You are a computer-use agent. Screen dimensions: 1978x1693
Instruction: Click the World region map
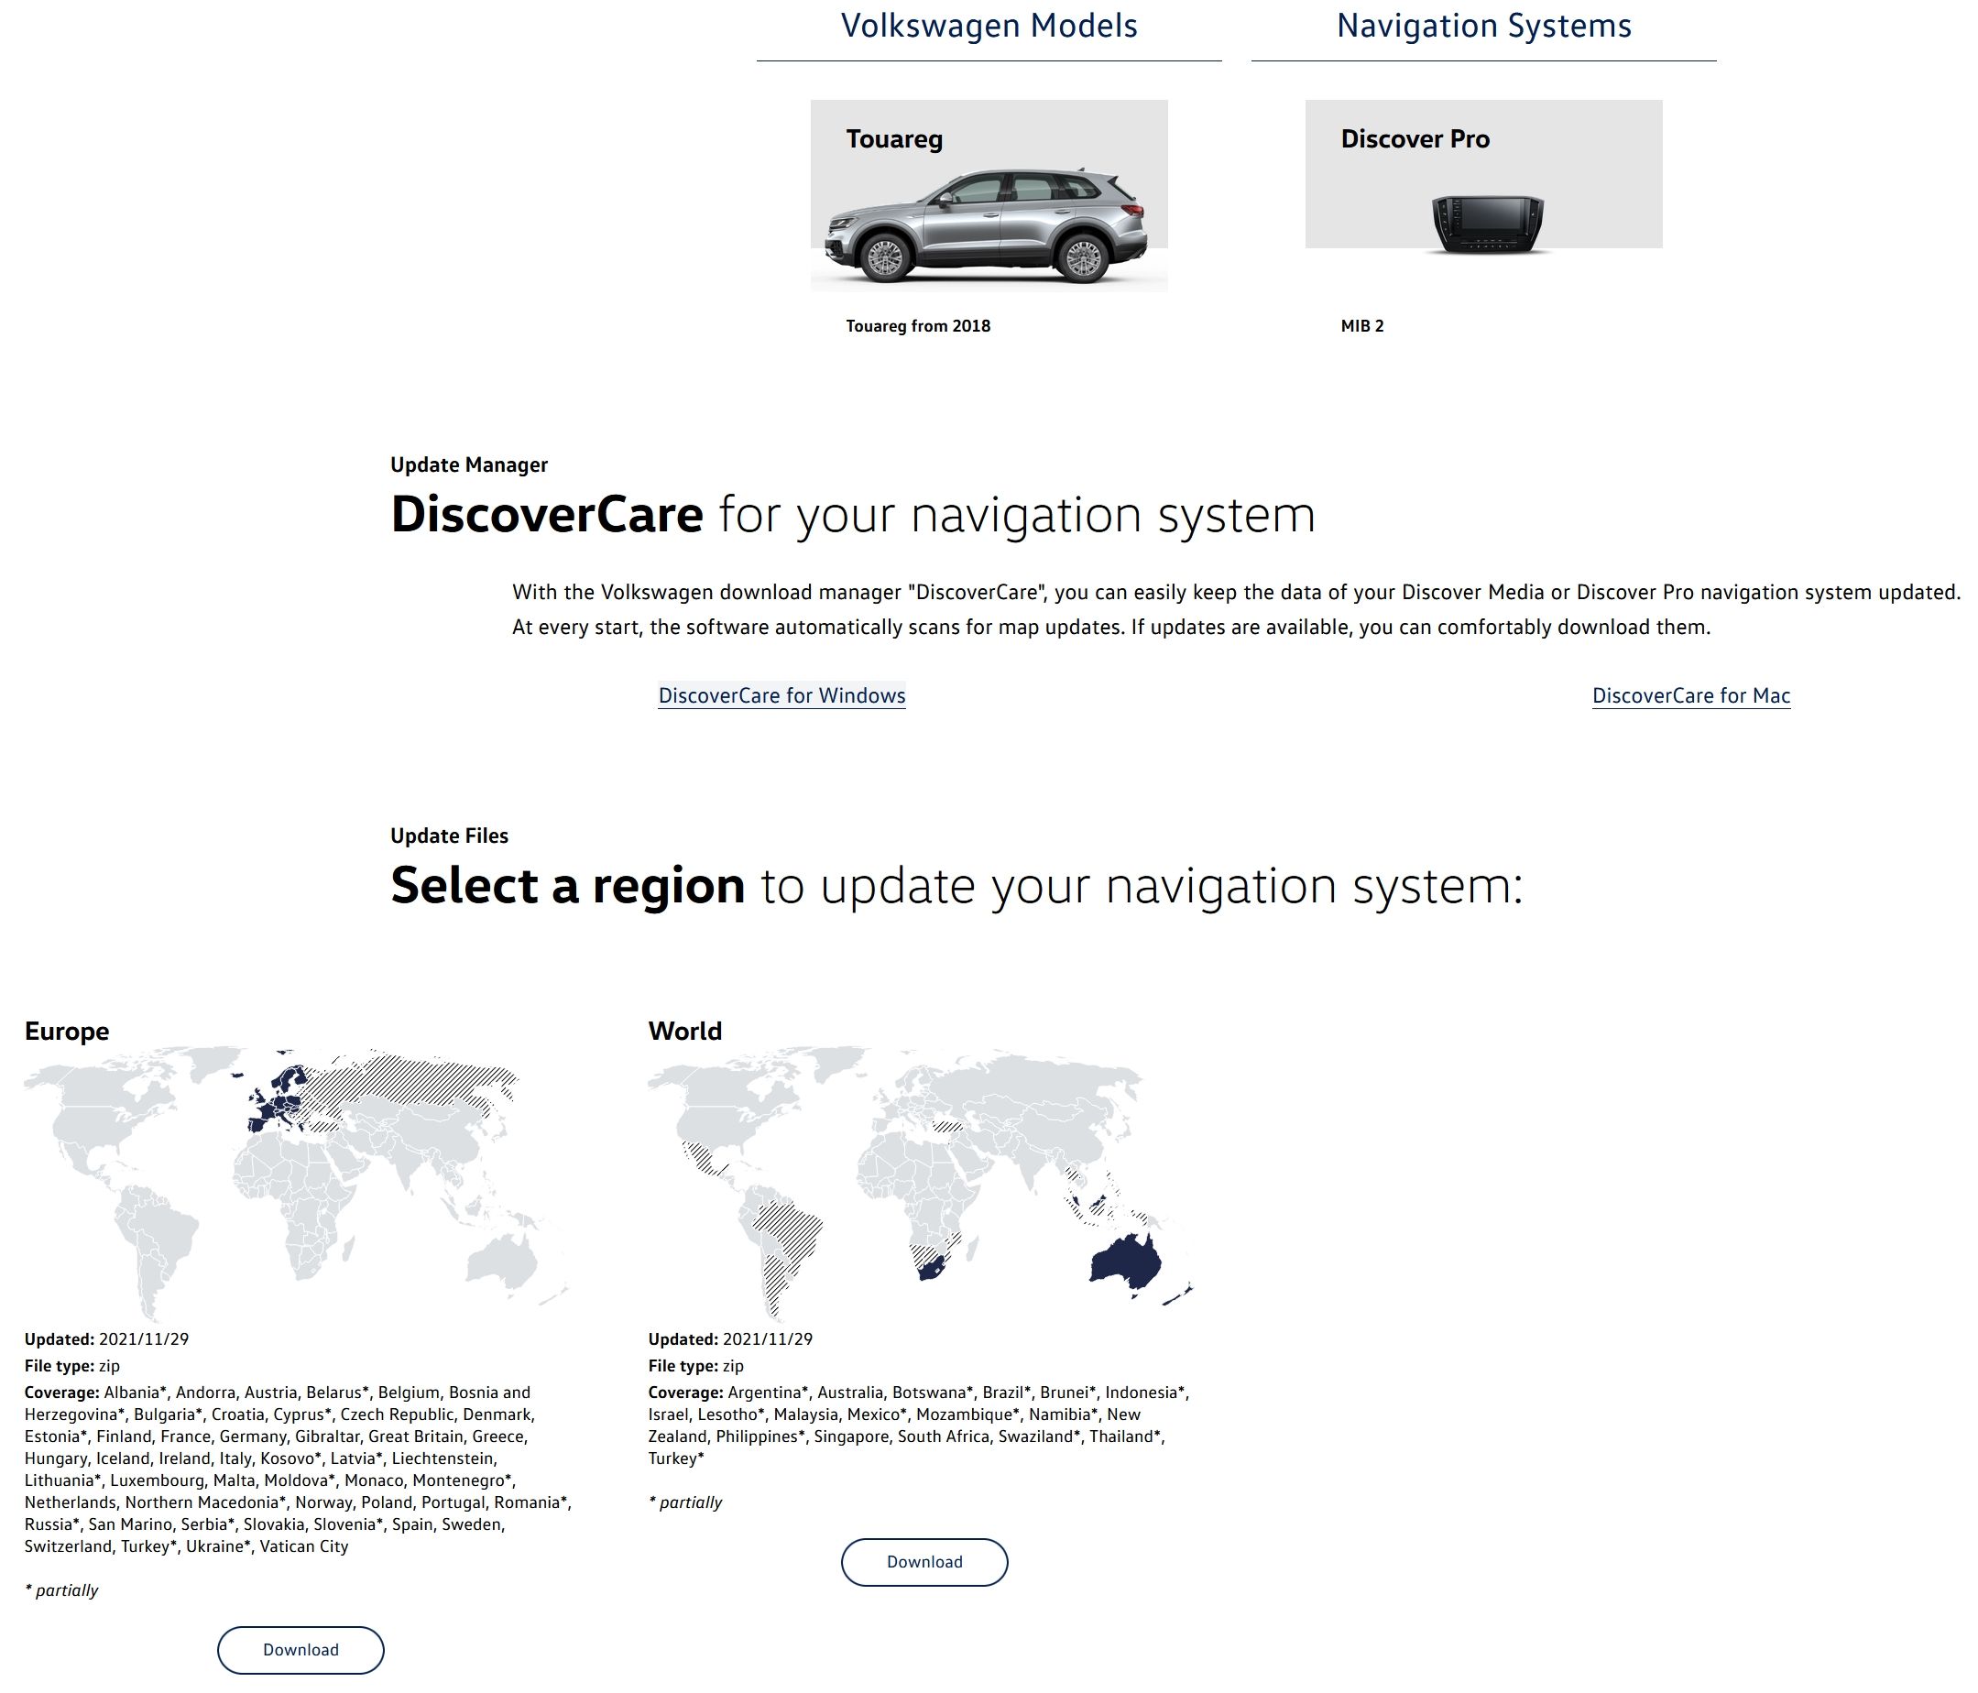922,1185
